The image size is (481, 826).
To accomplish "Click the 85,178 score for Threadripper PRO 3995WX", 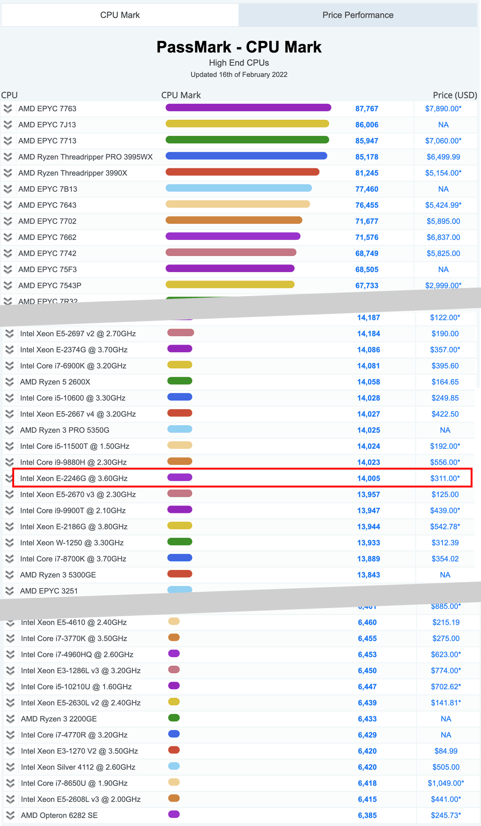I will pos(366,157).
